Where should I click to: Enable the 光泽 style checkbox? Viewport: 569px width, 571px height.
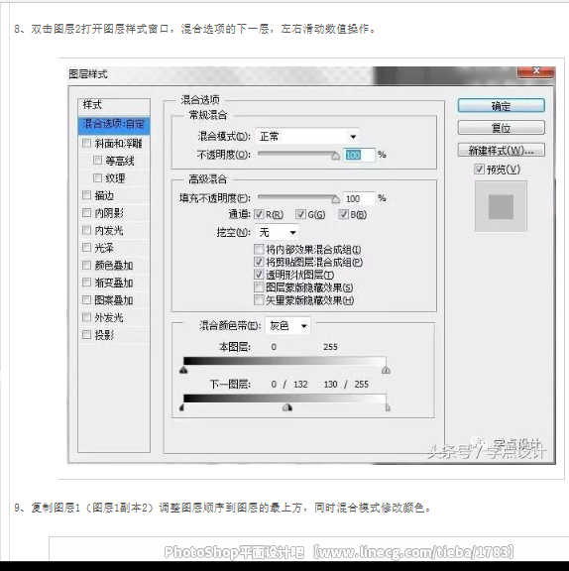click(x=86, y=248)
